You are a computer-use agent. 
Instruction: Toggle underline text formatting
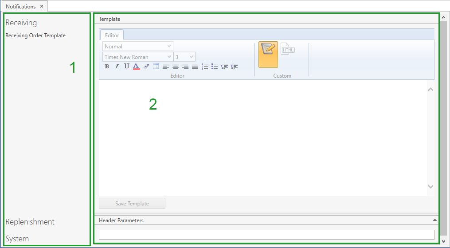[126, 67]
